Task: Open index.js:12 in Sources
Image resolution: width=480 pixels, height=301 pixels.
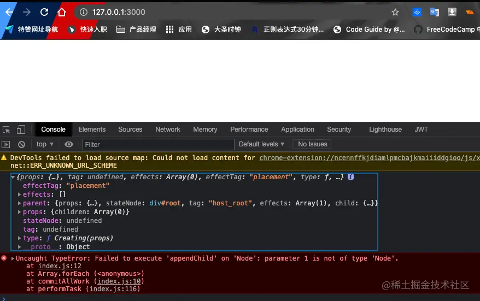Action: click(60, 266)
